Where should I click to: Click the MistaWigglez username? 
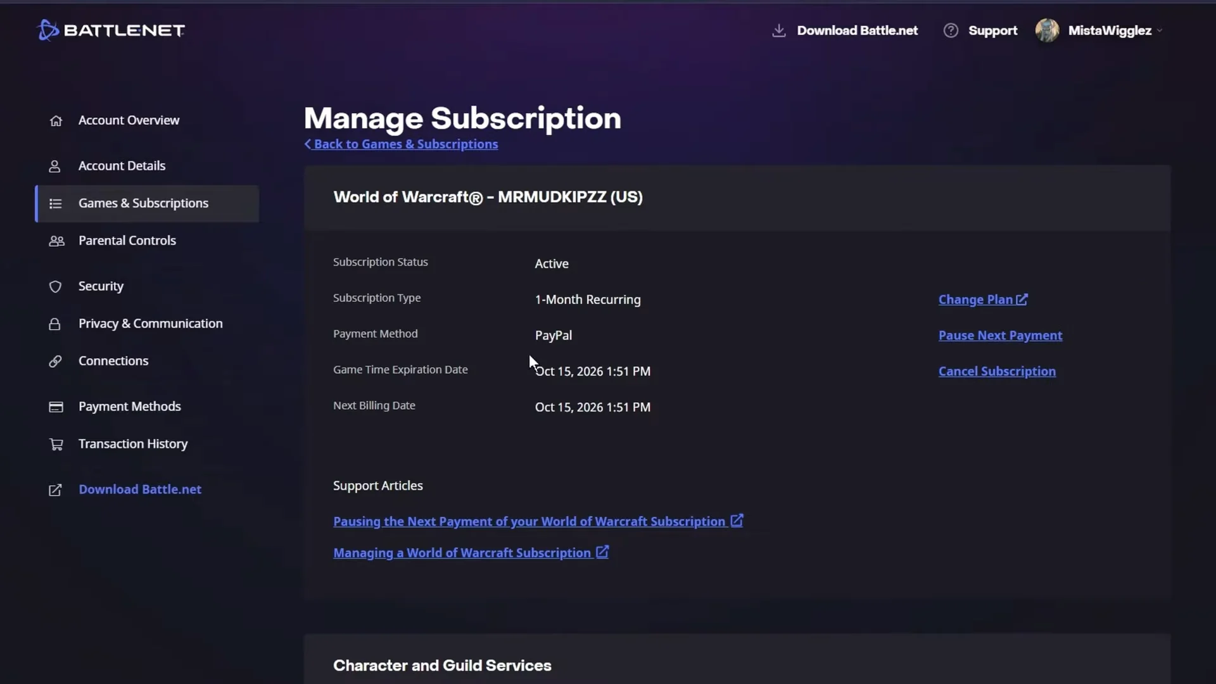(1110, 30)
